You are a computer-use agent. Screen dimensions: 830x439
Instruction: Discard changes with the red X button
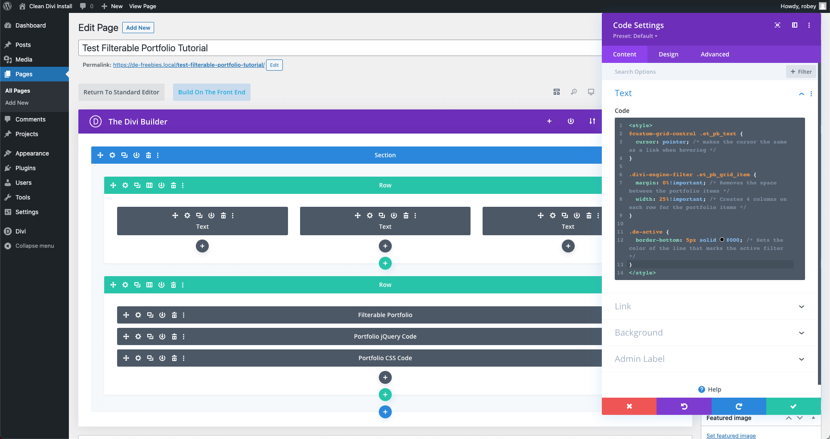click(629, 406)
